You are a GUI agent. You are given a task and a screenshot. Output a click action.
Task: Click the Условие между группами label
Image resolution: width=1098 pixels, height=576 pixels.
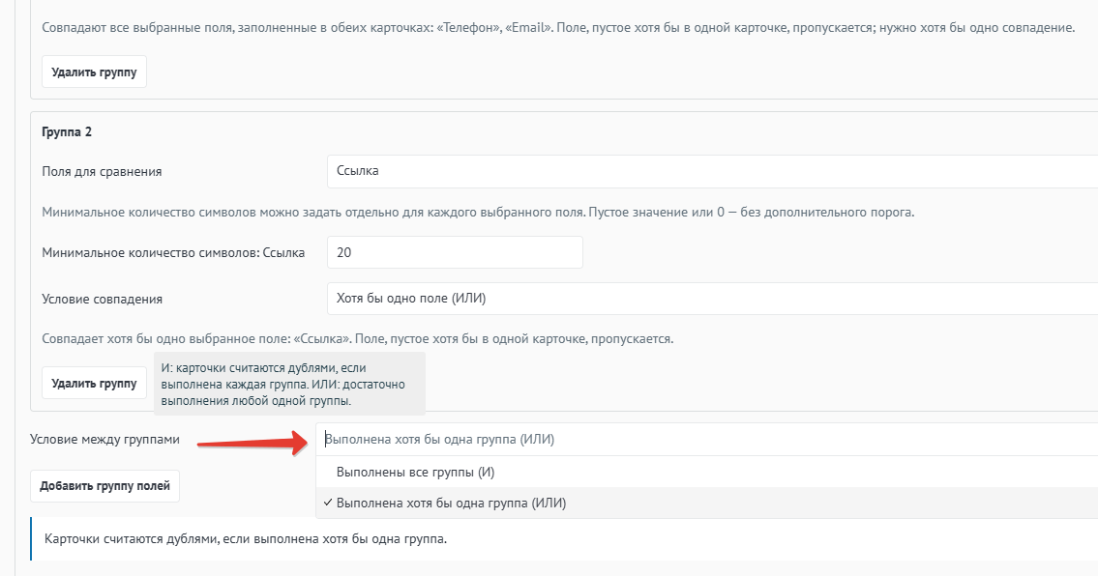[105, 440]
